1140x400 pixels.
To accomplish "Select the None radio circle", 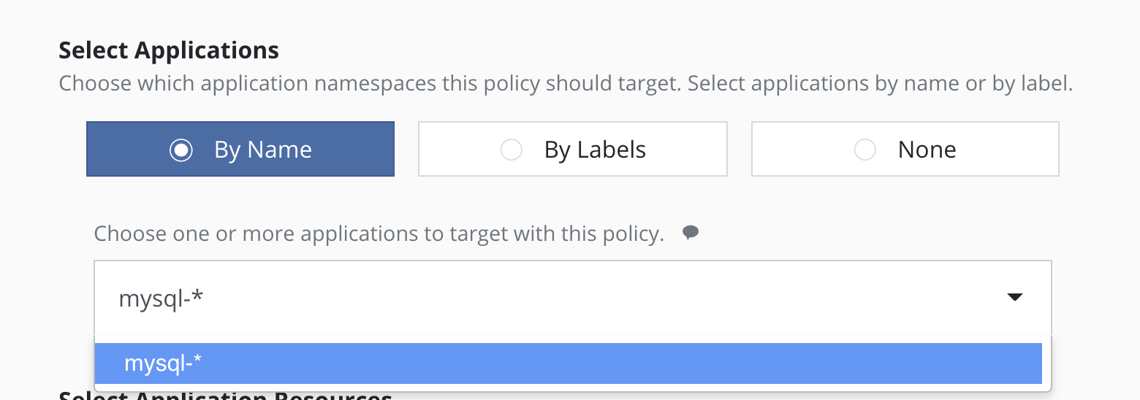I will pyautogui.click(x=864, y=150).
